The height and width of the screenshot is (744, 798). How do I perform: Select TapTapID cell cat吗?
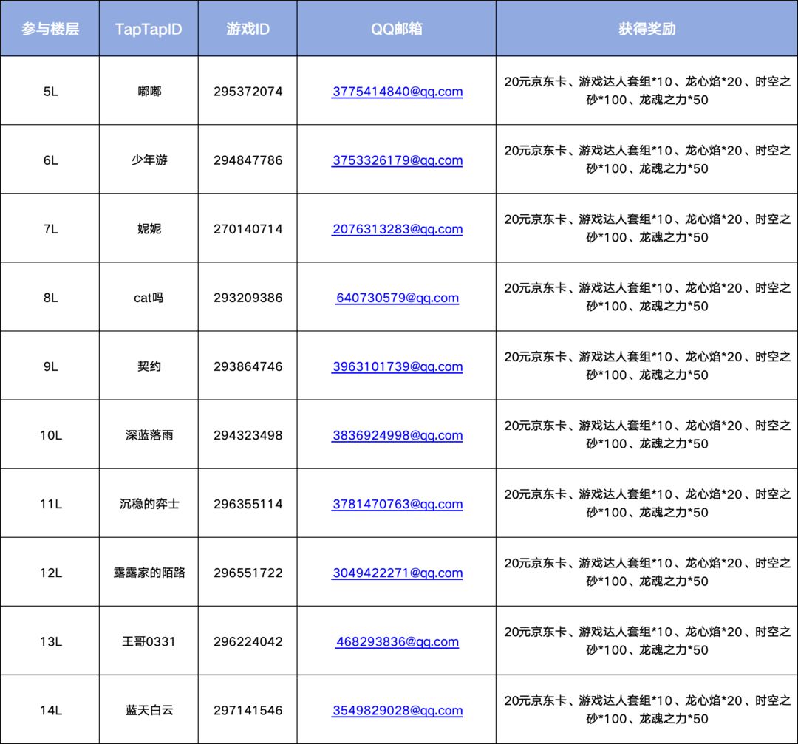149,297
